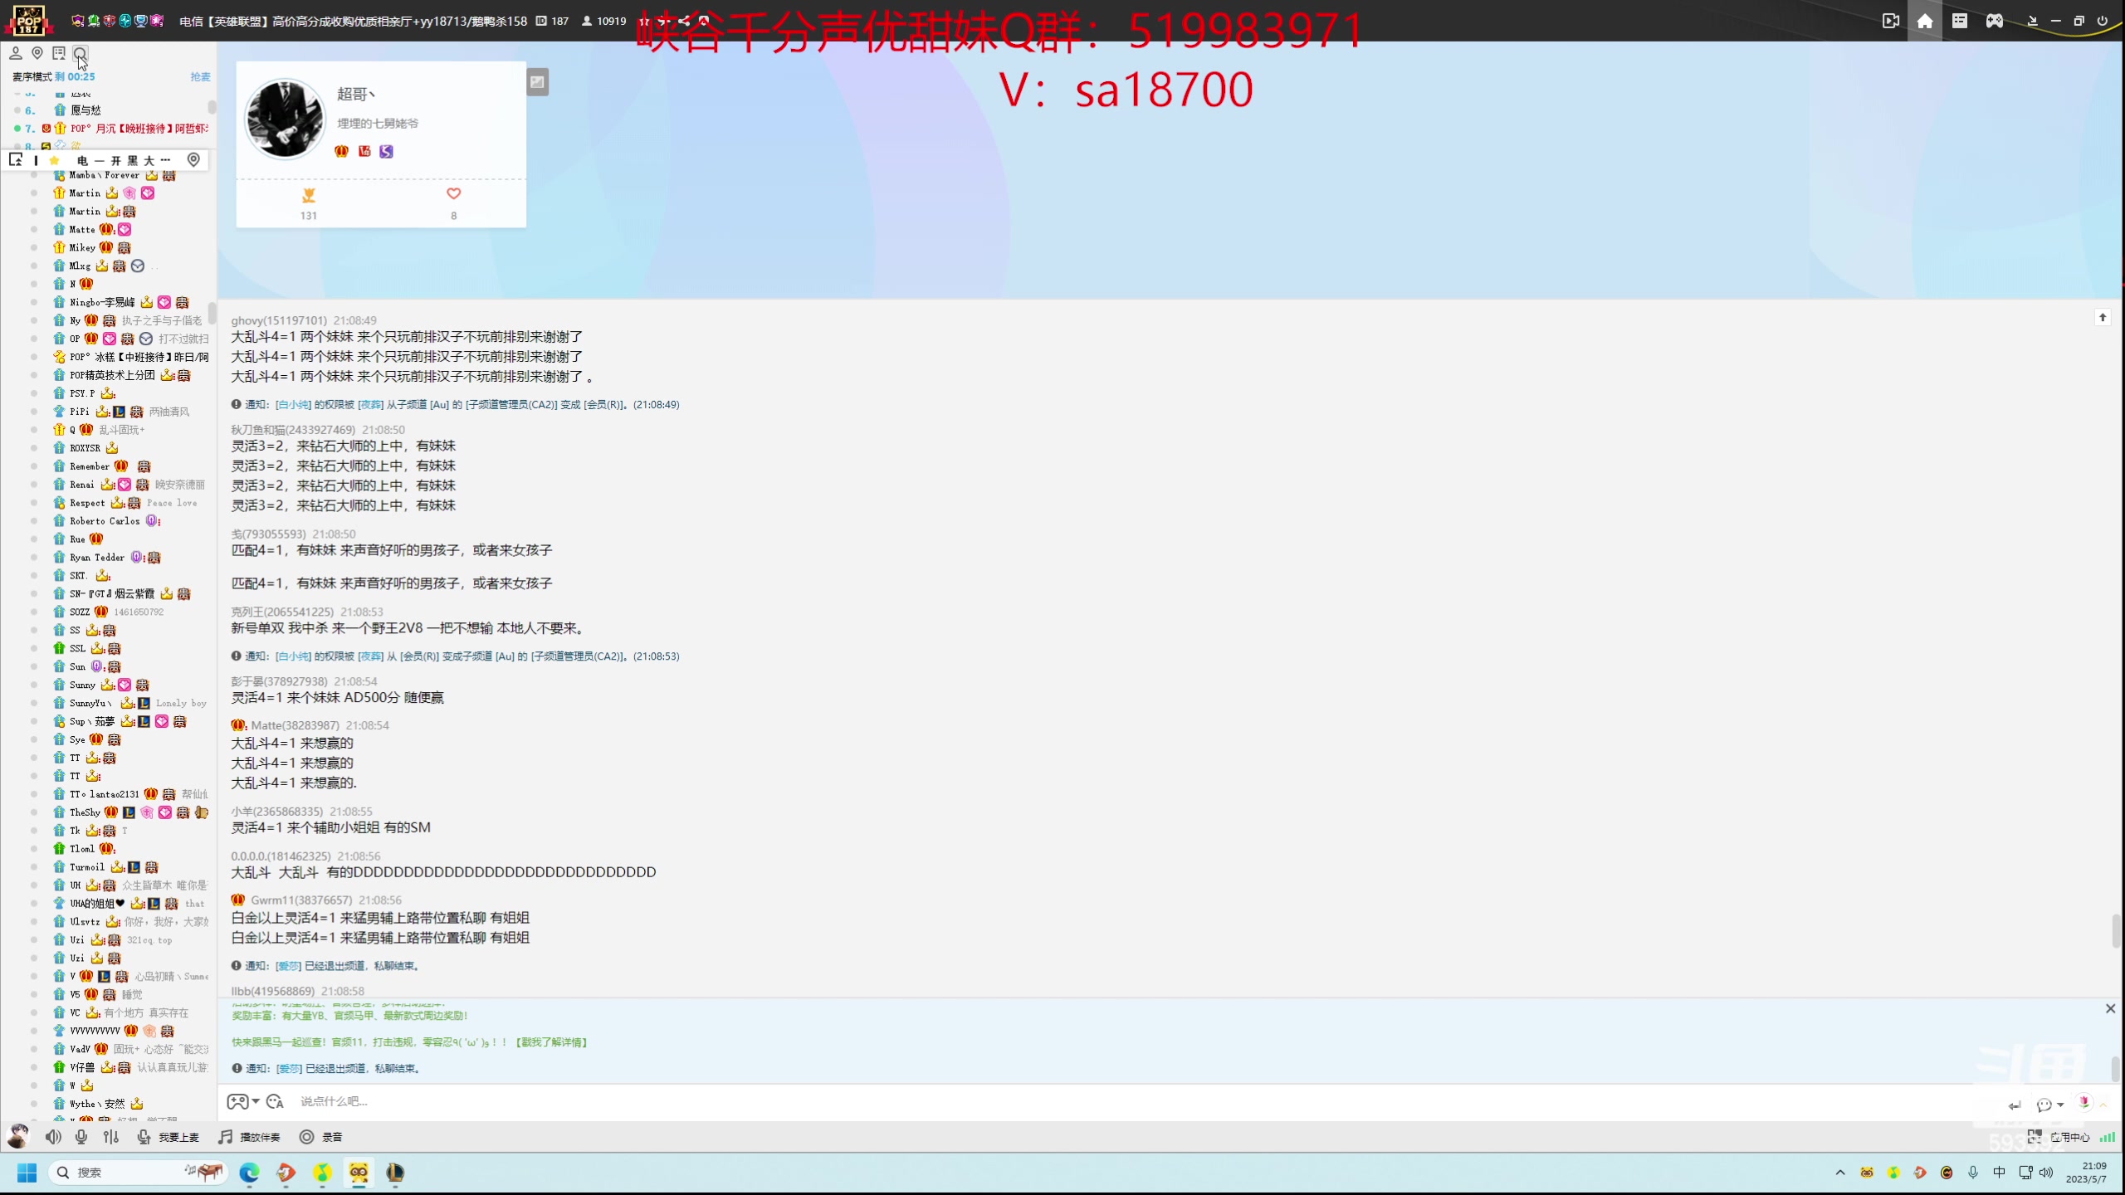Click the trophy icon on profile card
The image size is (2125, 1195).
pyautogui.click(x=309, y=195)
